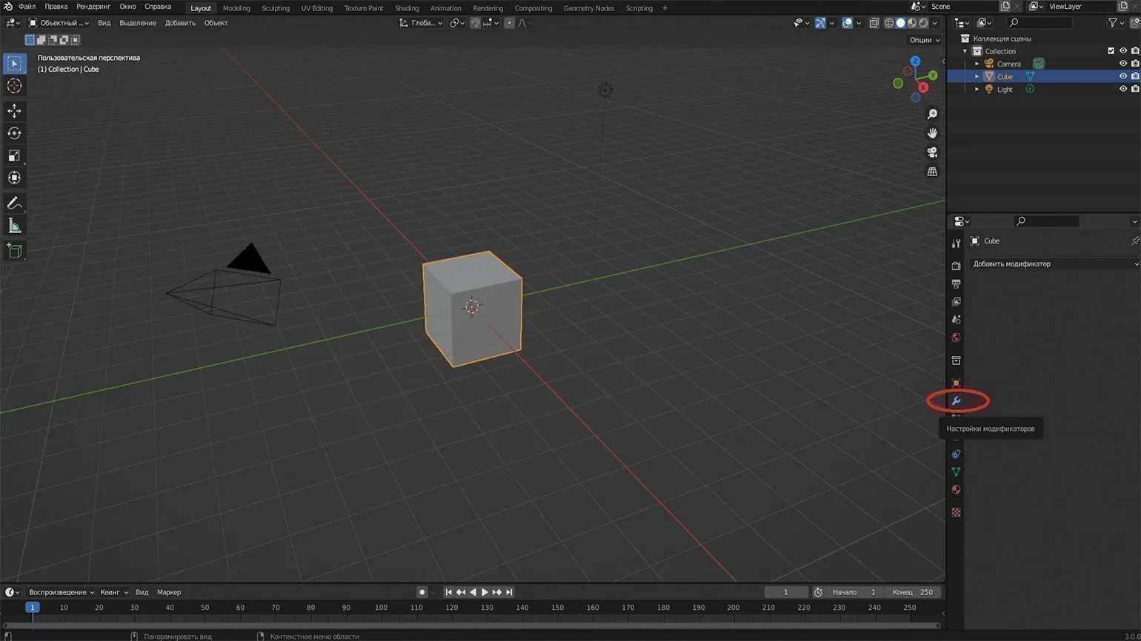Select the Measure tool
Viewport: 1141px width, 641px height.
tap(14, 226)
